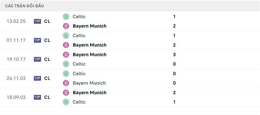Open Bayern Munich link in 26.11.03 match
The width and height of the screenshot is (260, 115).
(x=89, y=83)
